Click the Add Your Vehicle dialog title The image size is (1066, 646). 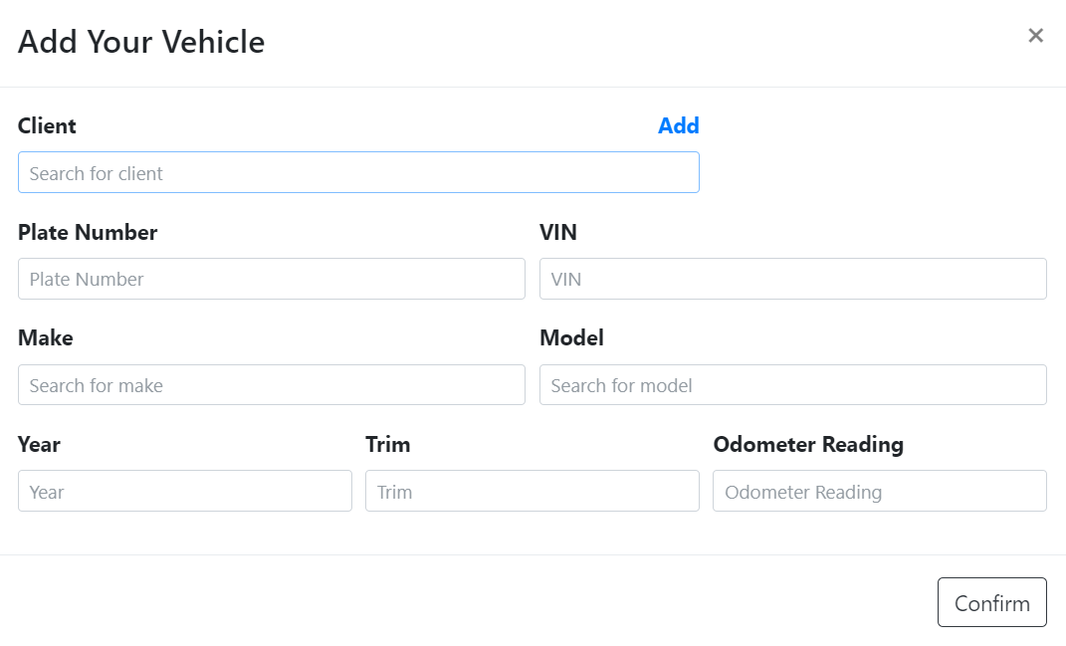140,42
